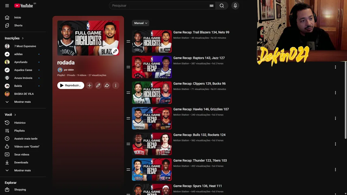This screenshot has height=195, width=347.
Task: Open Bulls 132, Rockets 124 video
Action: [x=200, y=135]
